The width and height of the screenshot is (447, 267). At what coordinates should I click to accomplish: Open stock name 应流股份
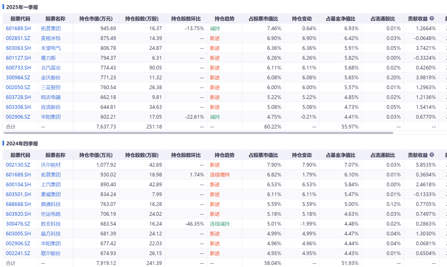pyautogui.click(x=51, y=107)
